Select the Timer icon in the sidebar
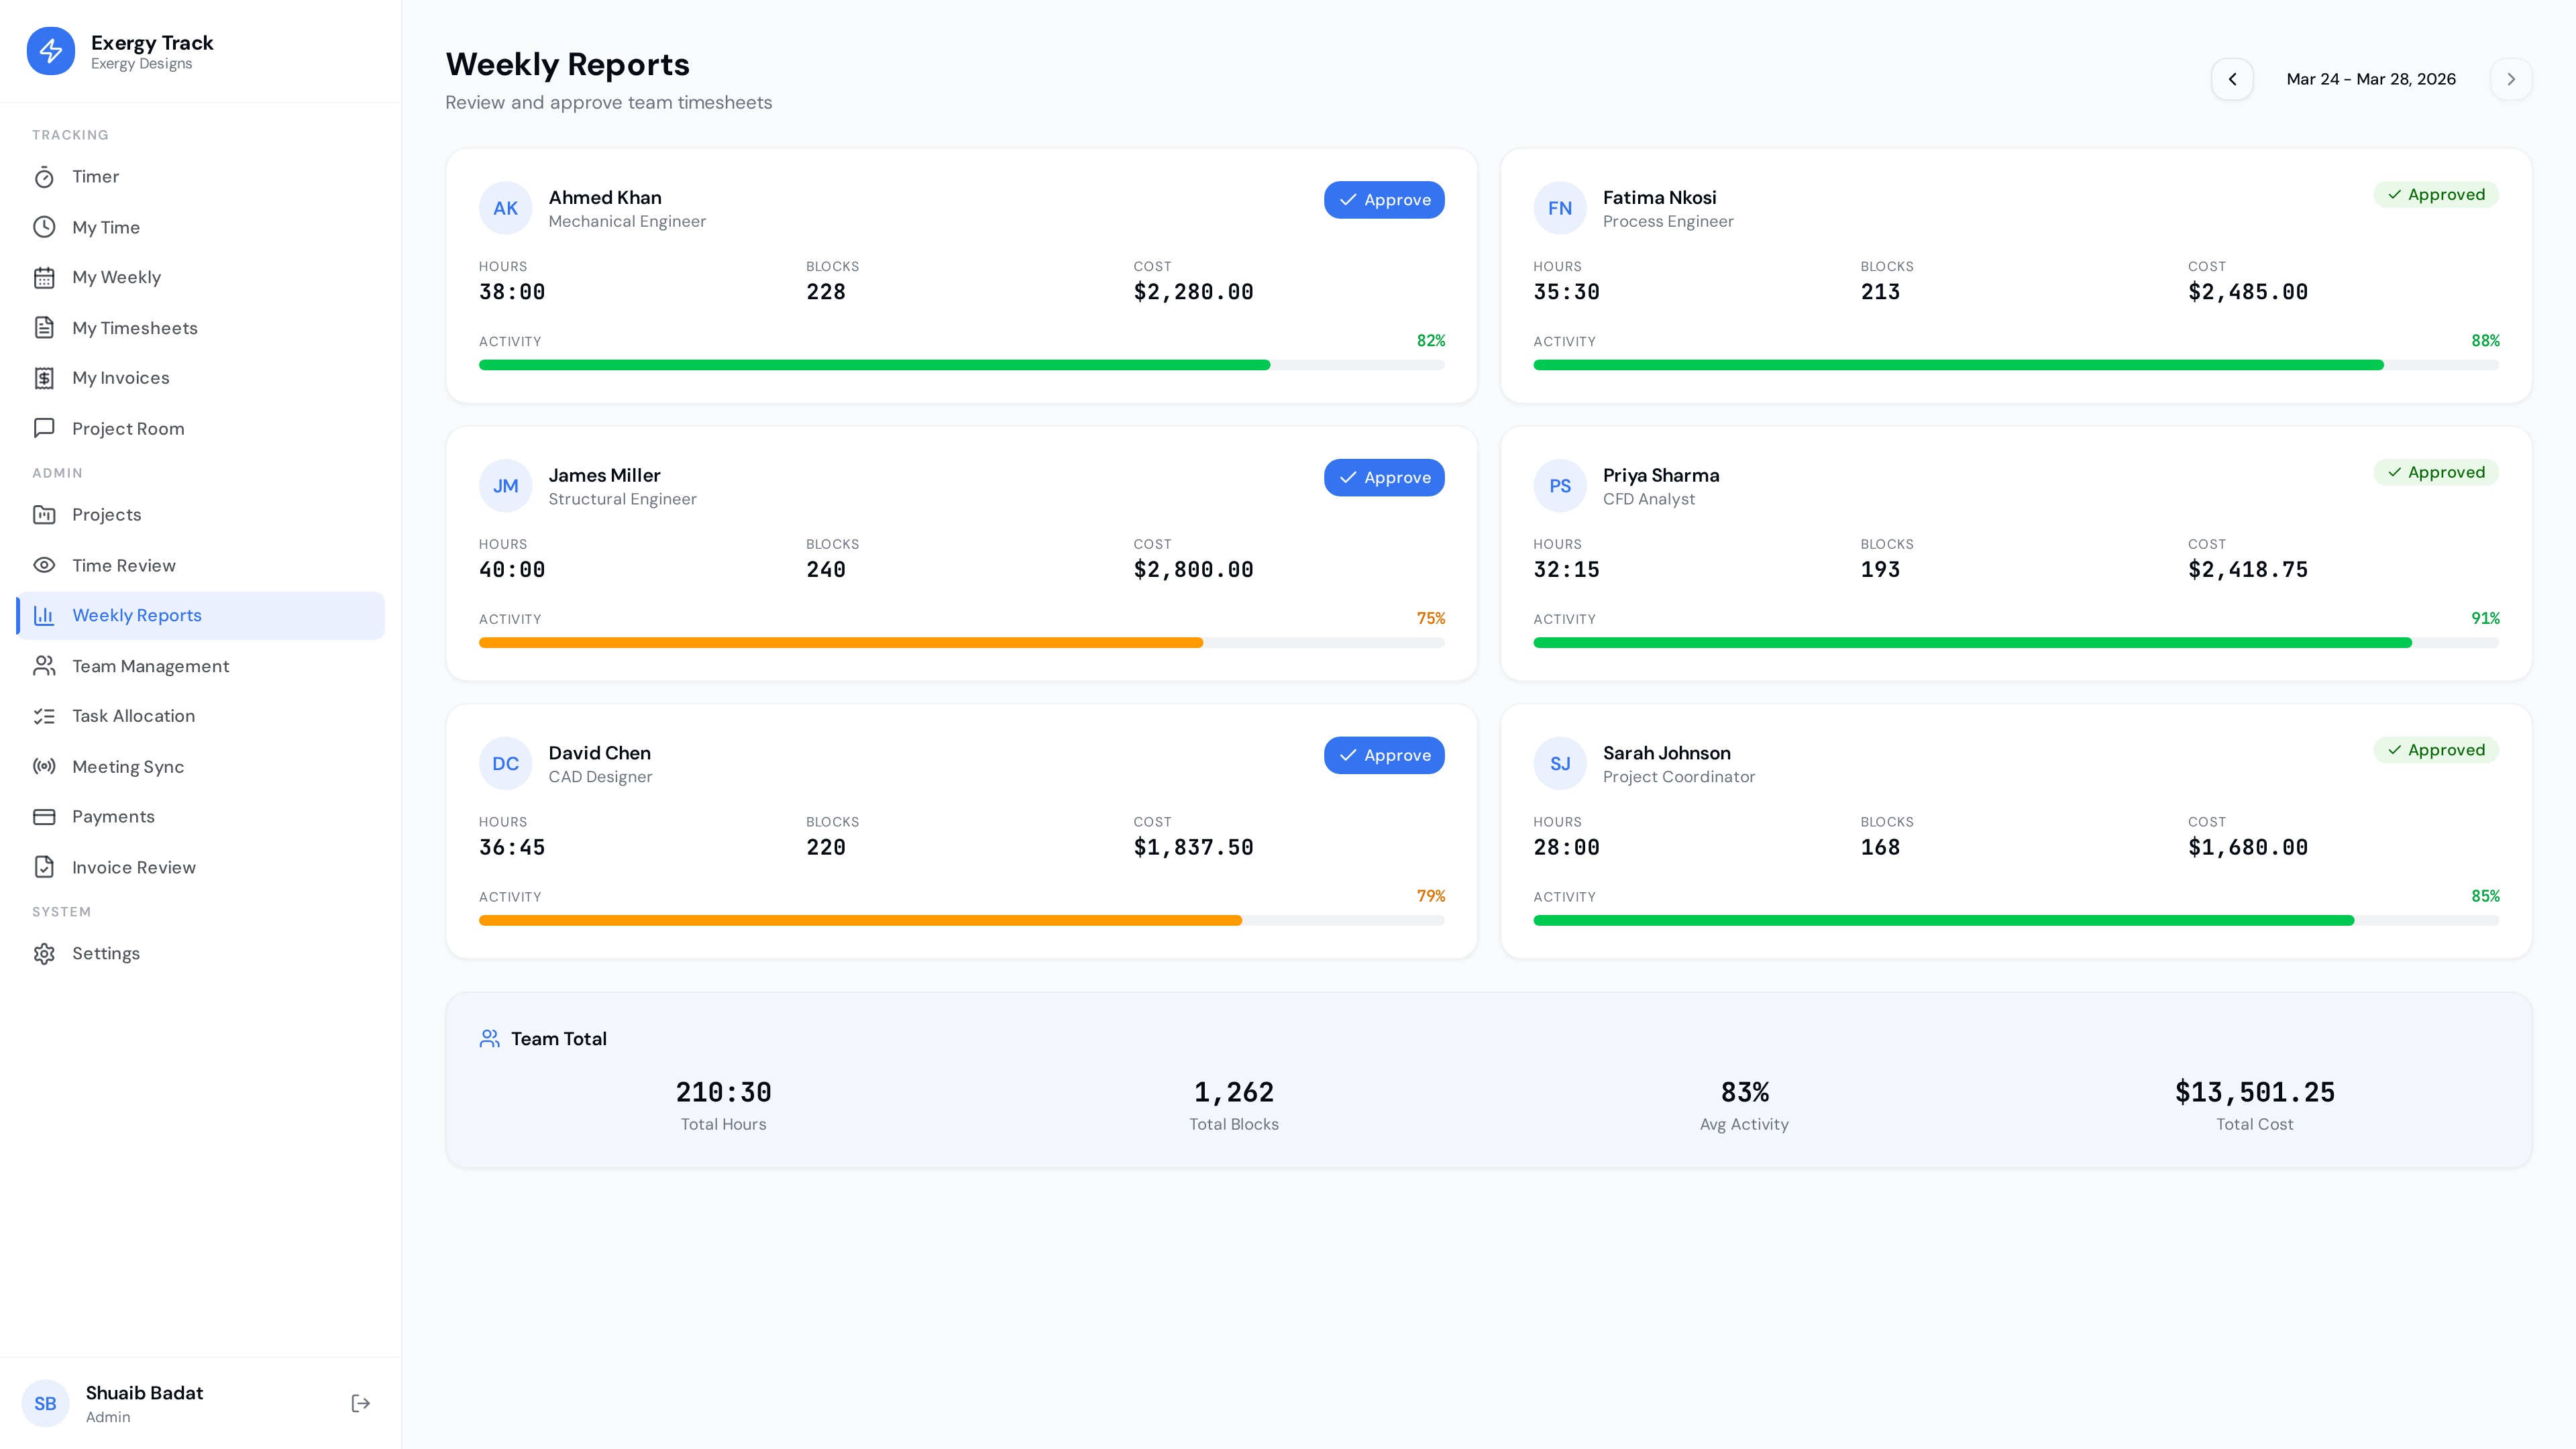 click(x=45, y=176)
